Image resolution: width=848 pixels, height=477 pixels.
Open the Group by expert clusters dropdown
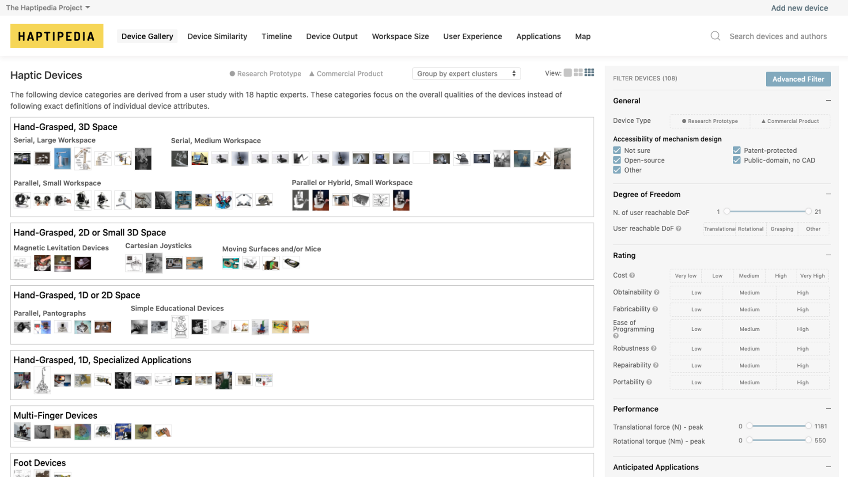(466, 74)
